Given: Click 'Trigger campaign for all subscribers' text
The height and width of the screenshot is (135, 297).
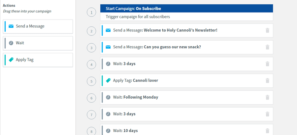Looking at the screenshot, I should coord(138,17).
